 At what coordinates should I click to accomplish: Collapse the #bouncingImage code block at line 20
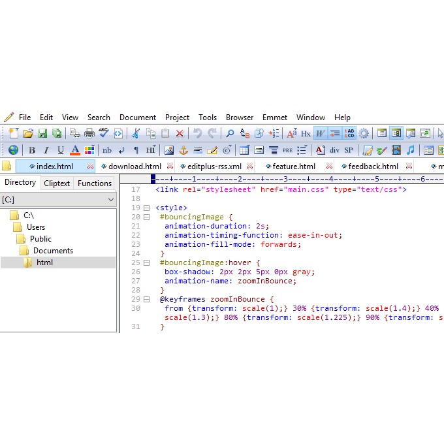coord(146,217)
